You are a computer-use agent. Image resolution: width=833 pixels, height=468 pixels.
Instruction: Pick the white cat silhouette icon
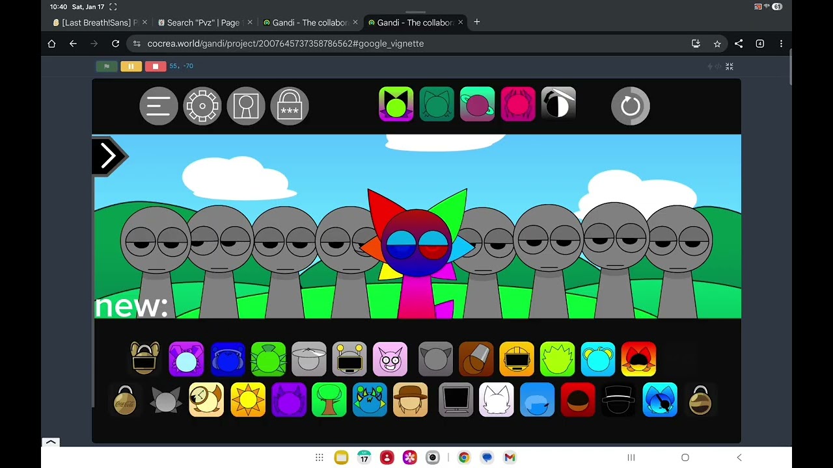pos(497,400)
